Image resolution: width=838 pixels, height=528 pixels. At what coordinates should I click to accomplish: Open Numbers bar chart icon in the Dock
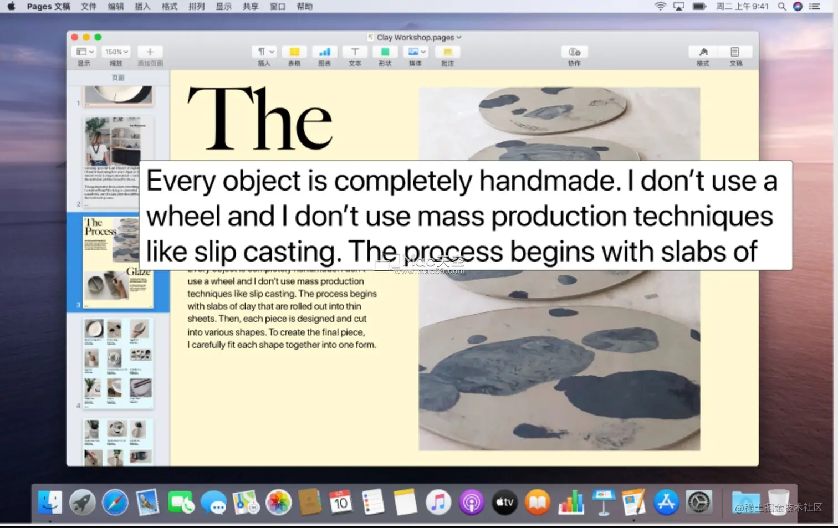coord(571,503)
